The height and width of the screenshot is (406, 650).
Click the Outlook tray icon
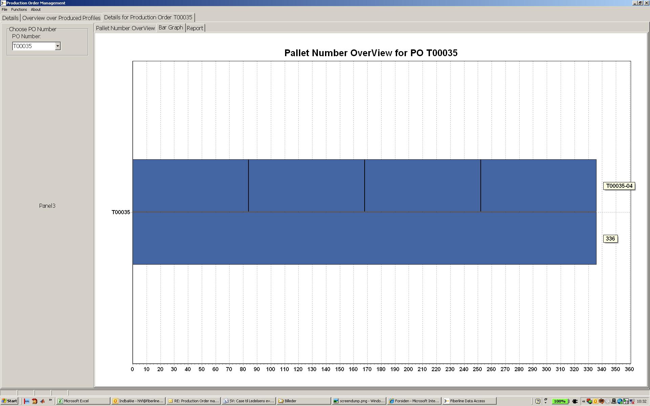point(595,401)
